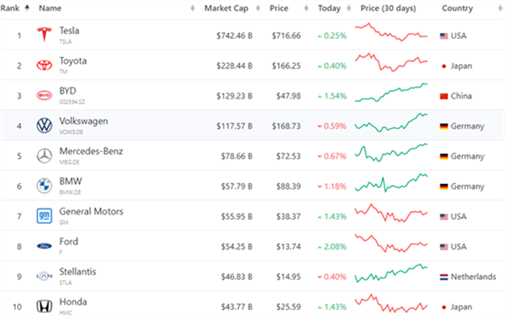The height and width of the screenshot is (319, 505).
Task: Click Volkswagen price $168.73
Action: pos(286,126)
